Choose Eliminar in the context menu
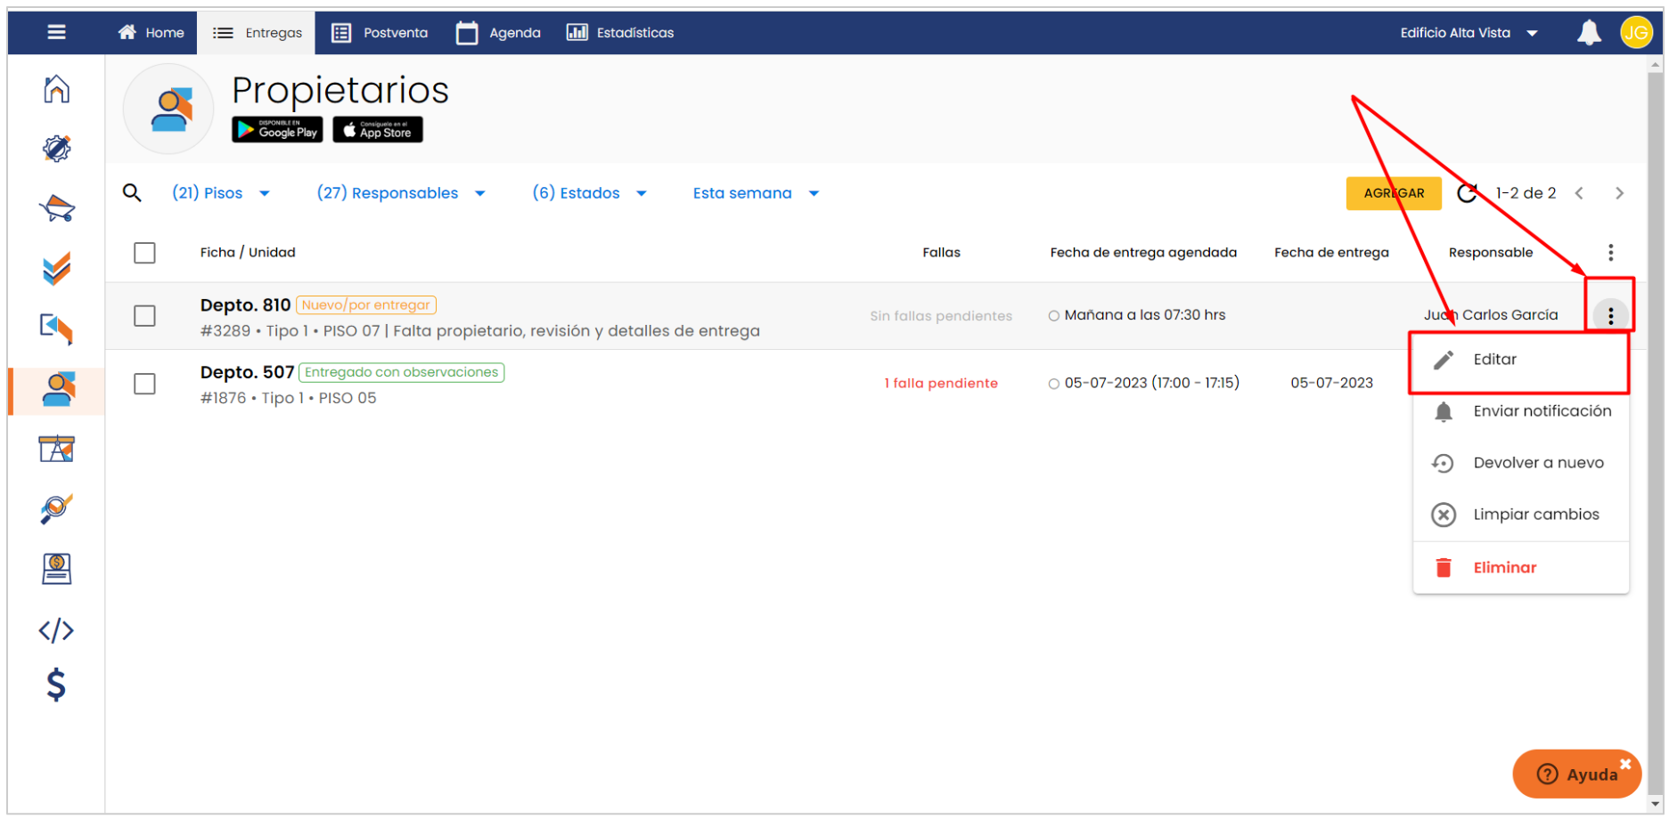The image size is (1669, 819). point(1504,568)
